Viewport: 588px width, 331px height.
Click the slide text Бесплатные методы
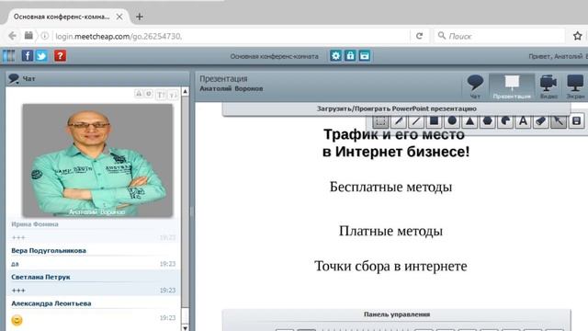390,187
